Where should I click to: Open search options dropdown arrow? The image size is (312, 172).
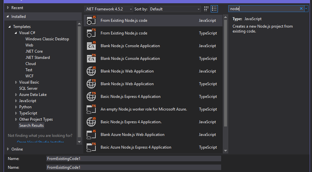[x=306, y=8]
